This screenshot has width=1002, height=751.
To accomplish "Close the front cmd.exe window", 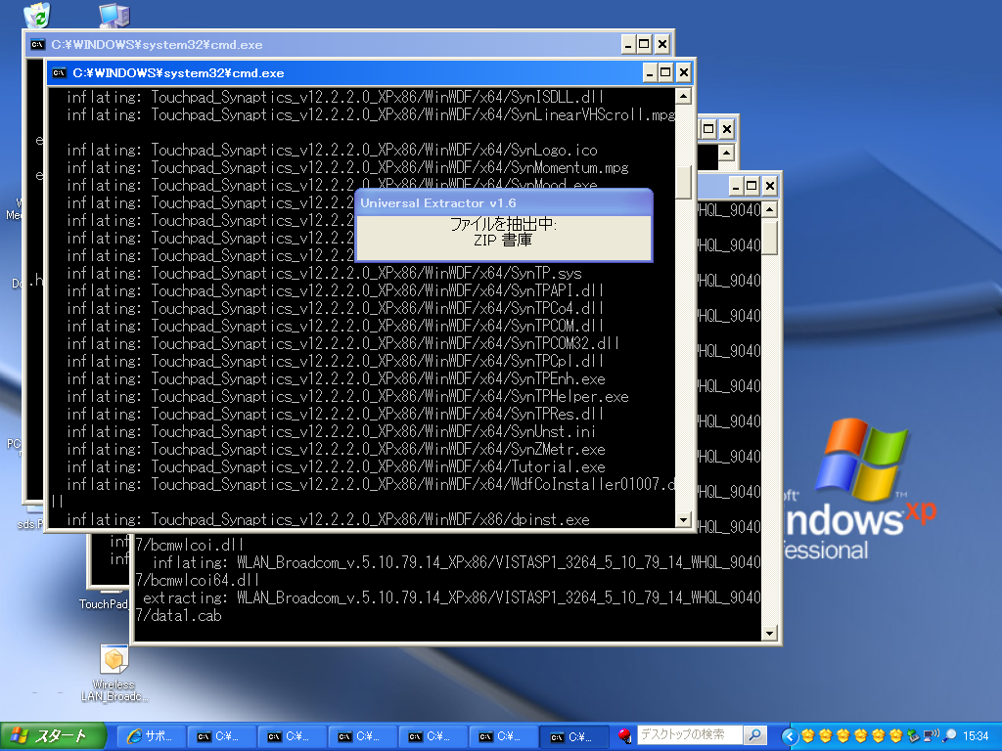I will pyautogui.click(x=683, y=72).
